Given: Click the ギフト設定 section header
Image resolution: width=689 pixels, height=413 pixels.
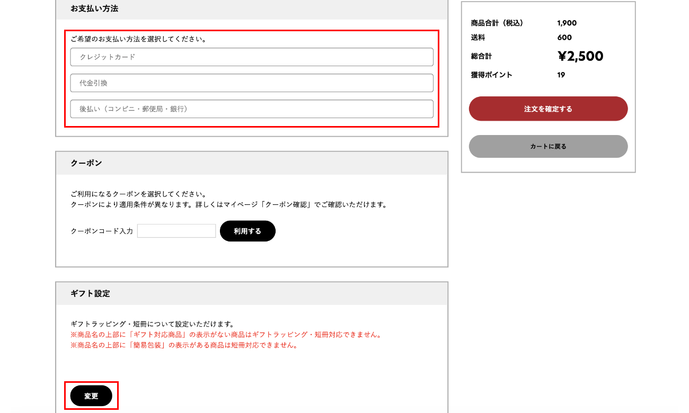Looking at the screenshot, I should (90, 293).
